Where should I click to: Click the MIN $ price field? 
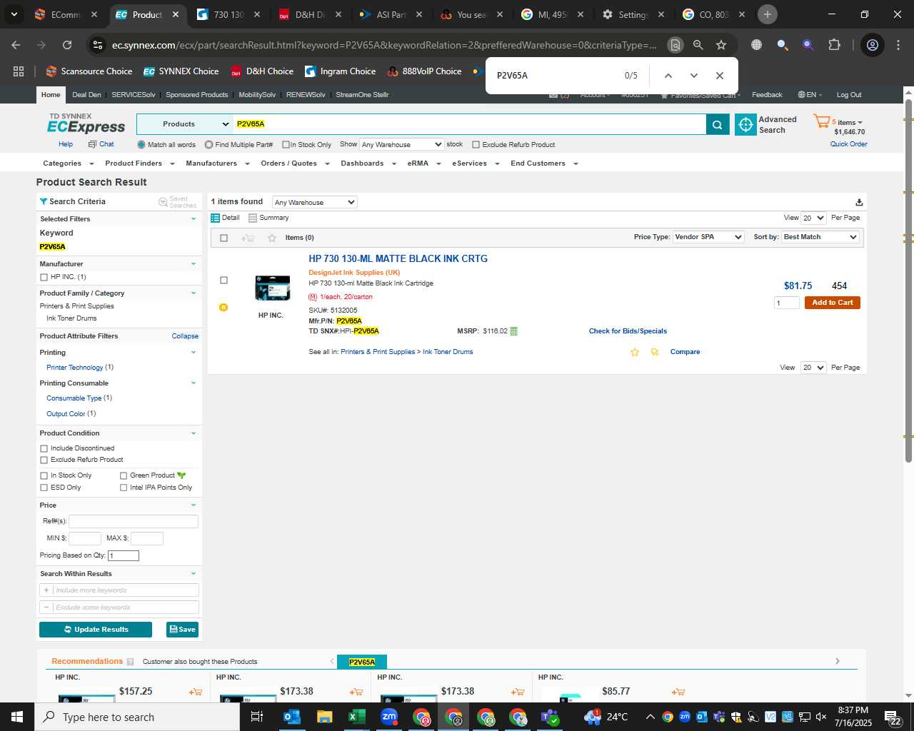(84, 539)
